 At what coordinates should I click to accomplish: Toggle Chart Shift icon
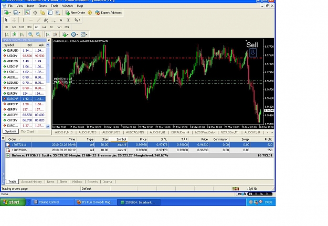[55, 35]
